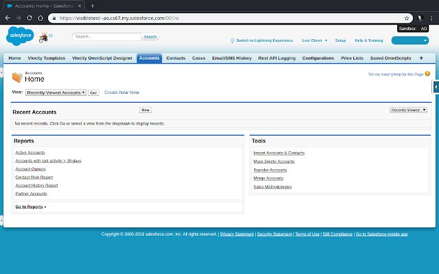Click Help for this Page link
Viewport: 439px width, 274px height.
pyautogui.click(x=408, y=75)
